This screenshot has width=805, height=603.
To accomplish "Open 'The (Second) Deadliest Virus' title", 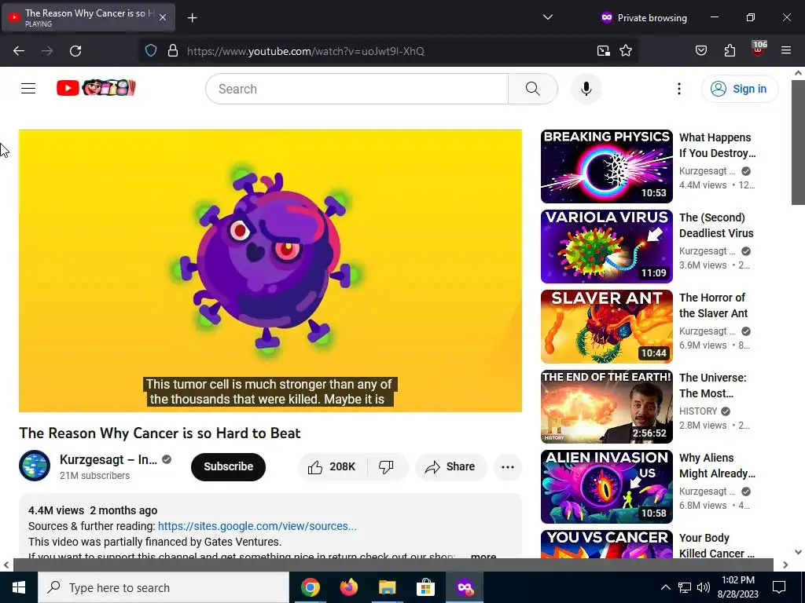I will (x=716, y=225).
